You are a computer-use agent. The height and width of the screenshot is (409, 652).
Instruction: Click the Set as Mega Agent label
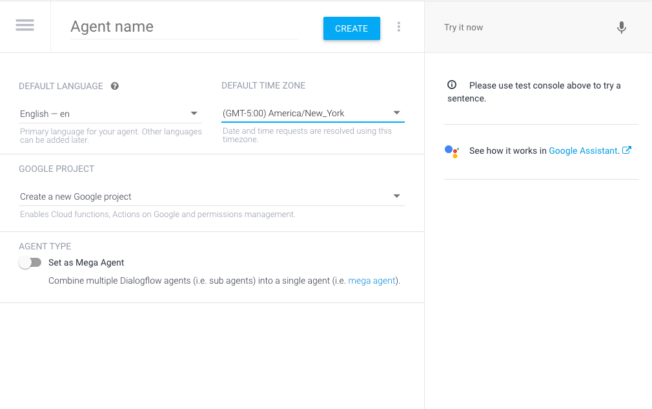pyautogui.click(x=86, y=262)
